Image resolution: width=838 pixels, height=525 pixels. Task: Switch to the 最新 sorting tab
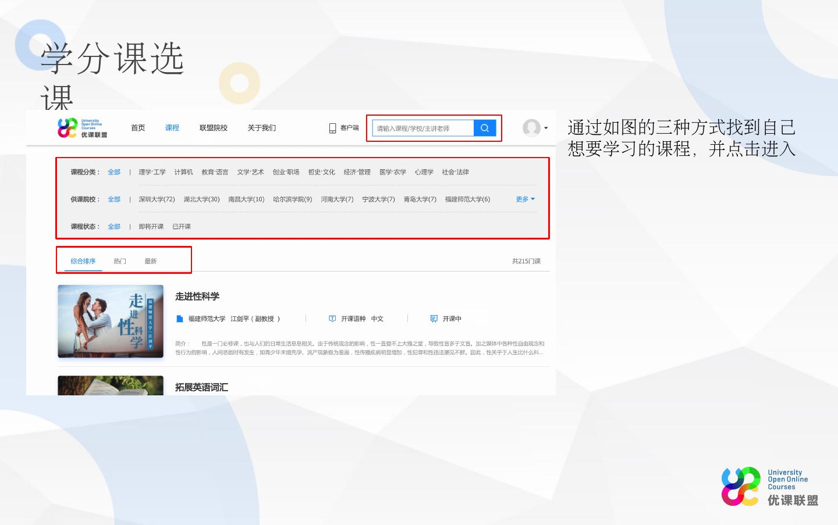pyautogui.click(x=151, y=262)
